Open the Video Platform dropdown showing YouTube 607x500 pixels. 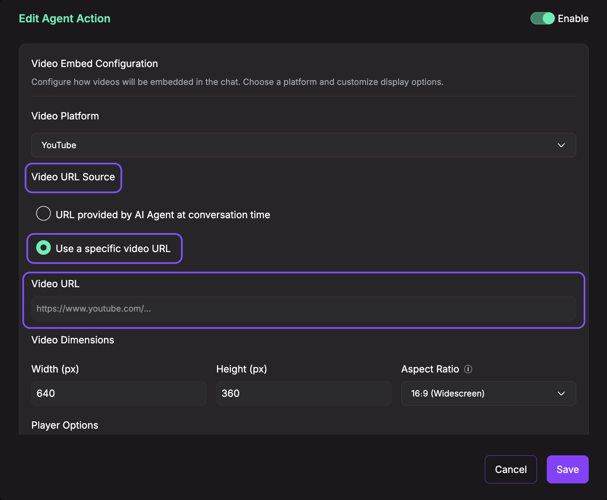click(303, 145)
